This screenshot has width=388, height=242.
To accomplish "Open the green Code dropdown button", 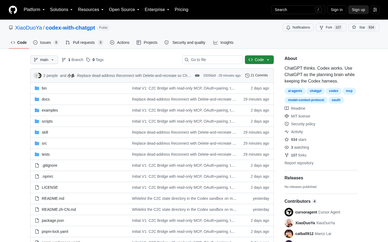I will [259, 60].
